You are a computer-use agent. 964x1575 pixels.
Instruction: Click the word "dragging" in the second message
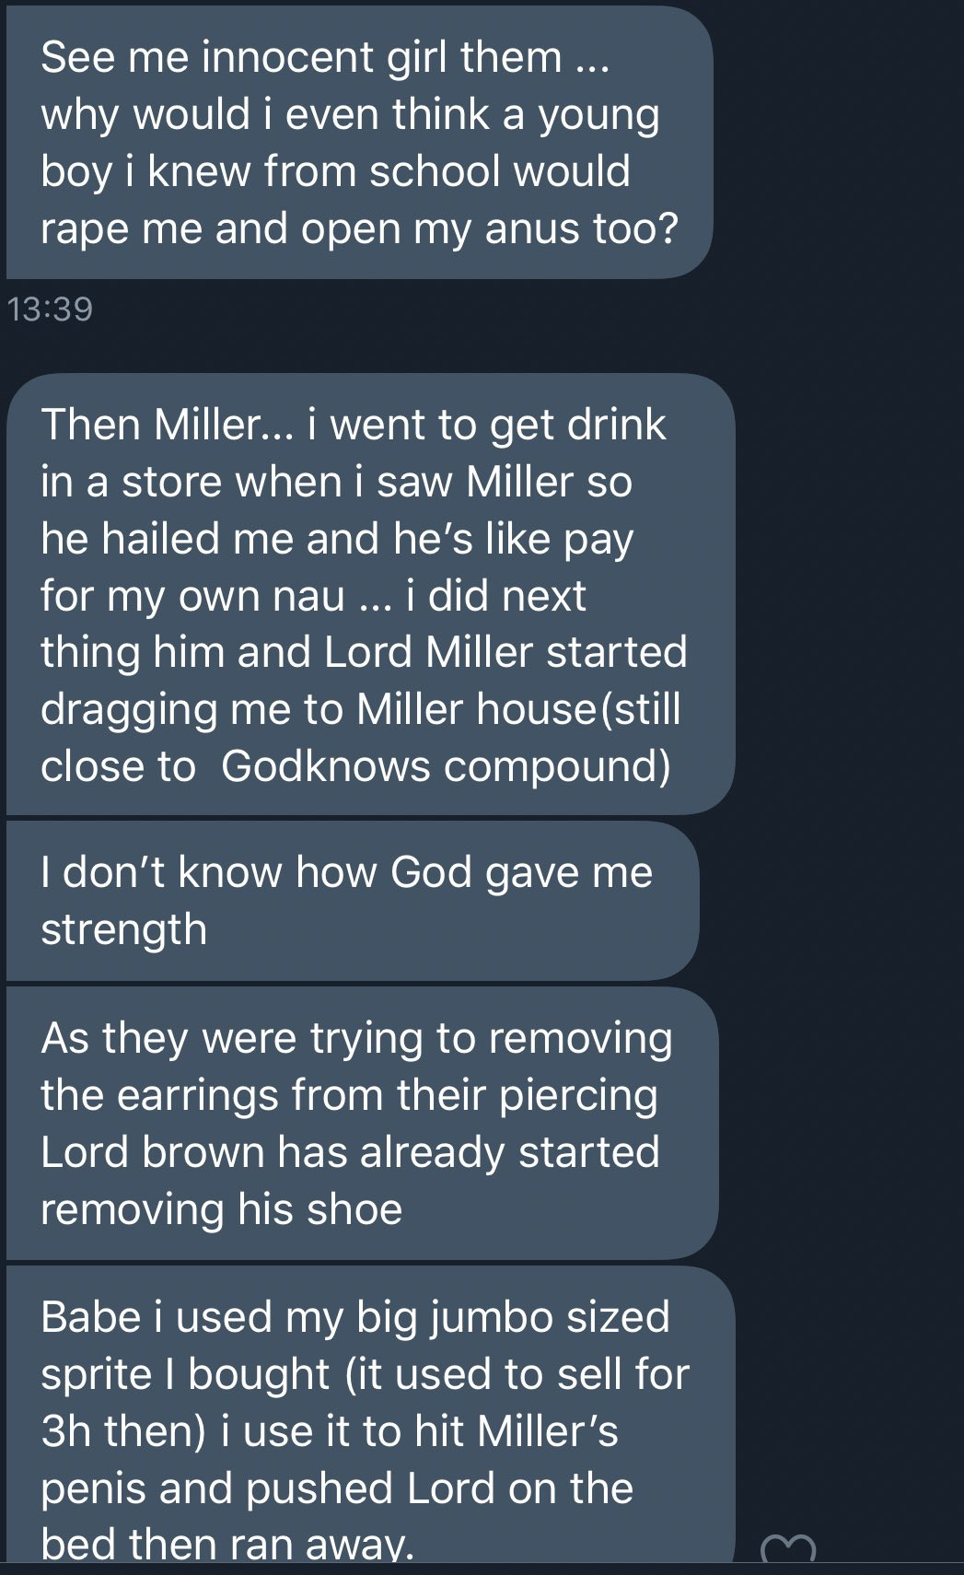tap(116, 709)
